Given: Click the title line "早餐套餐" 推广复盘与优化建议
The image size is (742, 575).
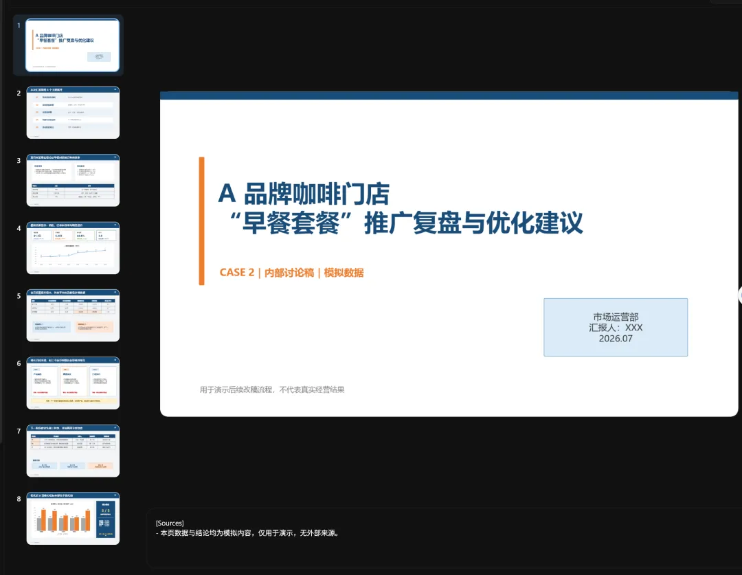Looking at the screenshot, I should tap(405, 223).
